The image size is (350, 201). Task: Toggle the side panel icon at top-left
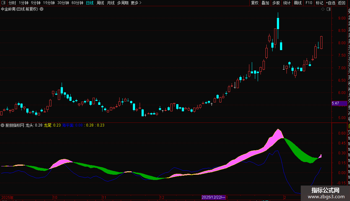coord(3,3)
